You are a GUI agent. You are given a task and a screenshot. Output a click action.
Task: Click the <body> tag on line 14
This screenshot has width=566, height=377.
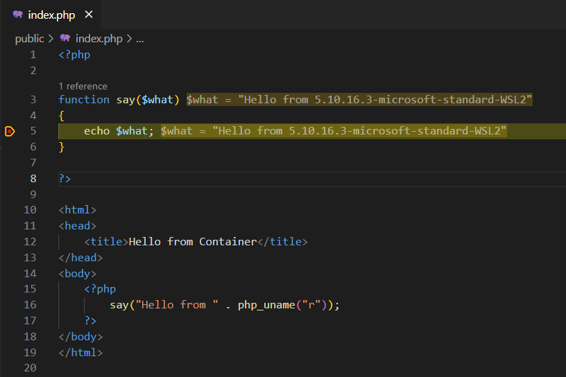tap(78, 274)
